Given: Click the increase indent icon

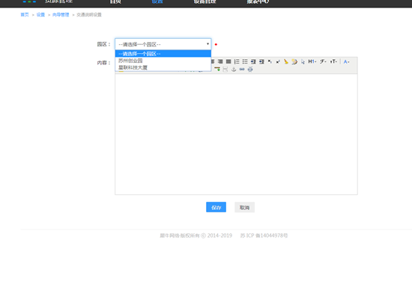Looking at the screenshot, I should (x=253, y=61).
